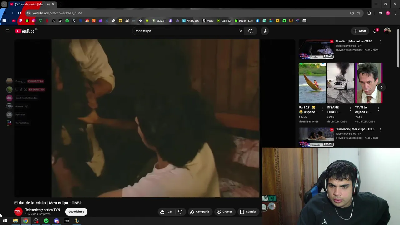Click the Compartir share button
400x225 pixels.
point(200,212)
